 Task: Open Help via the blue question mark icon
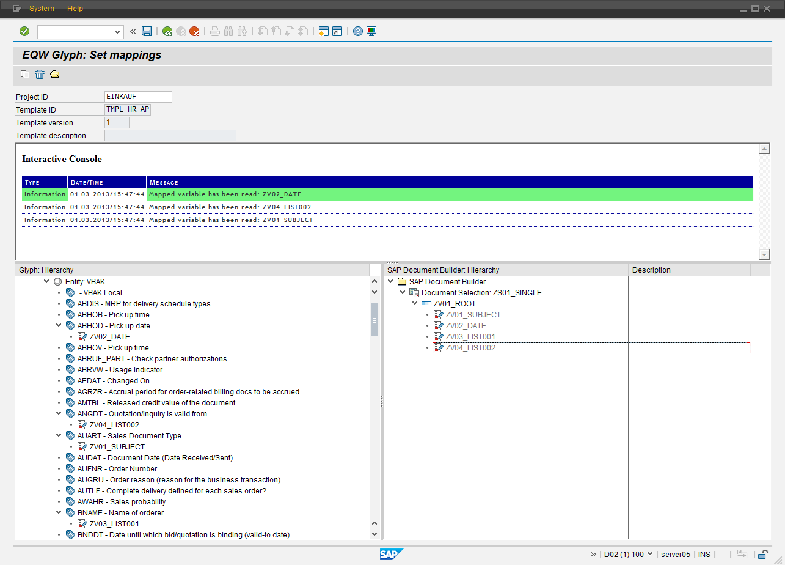tap(358, 31)
